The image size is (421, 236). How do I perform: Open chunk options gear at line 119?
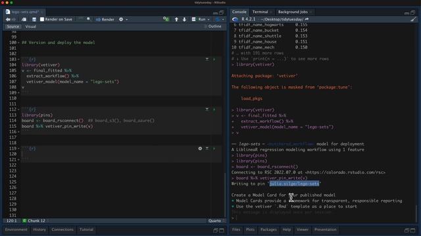tap(200, 148)
